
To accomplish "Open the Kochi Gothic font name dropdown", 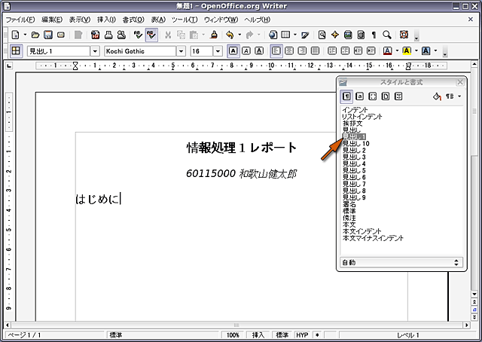I will (181, 51).
